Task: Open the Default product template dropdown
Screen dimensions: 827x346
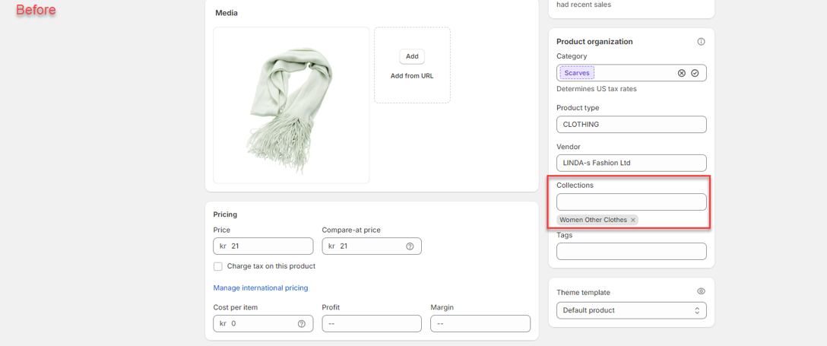Action: (x=631, y=310)
